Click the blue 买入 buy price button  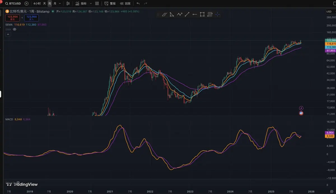(x=32, y=18)
